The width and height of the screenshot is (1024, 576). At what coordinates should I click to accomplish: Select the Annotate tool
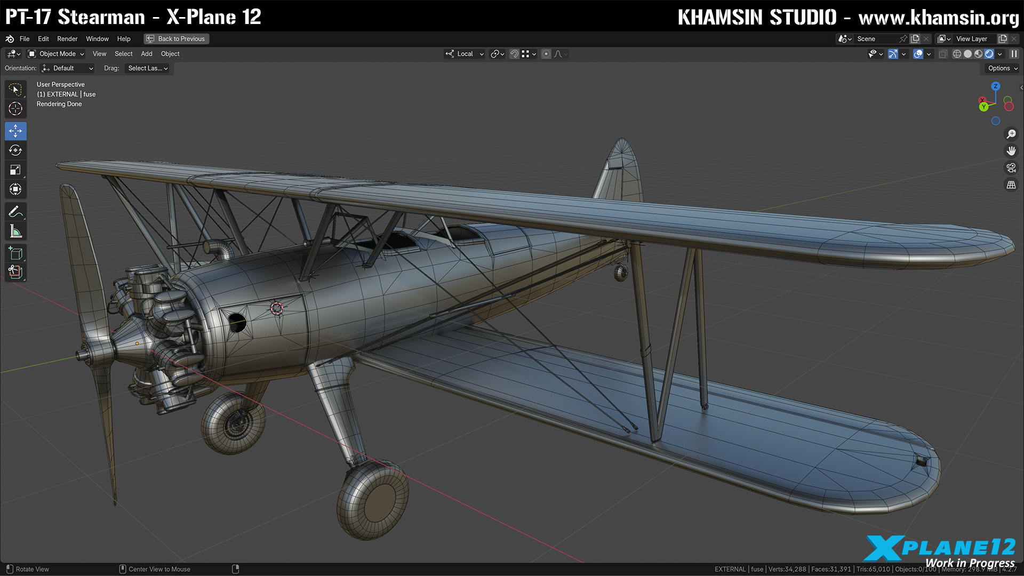point(15,211)
